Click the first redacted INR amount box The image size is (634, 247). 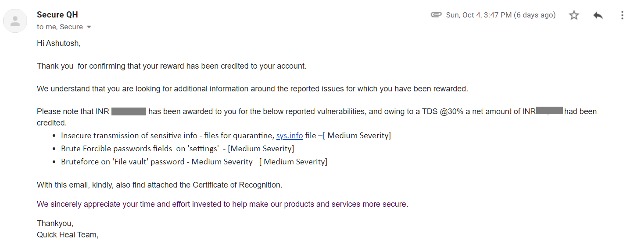129,111
